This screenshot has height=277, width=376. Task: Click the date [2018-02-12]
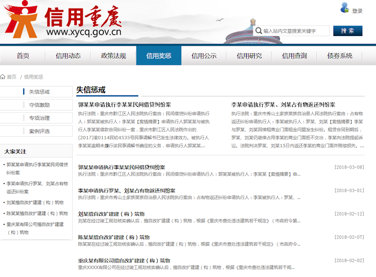349,214
